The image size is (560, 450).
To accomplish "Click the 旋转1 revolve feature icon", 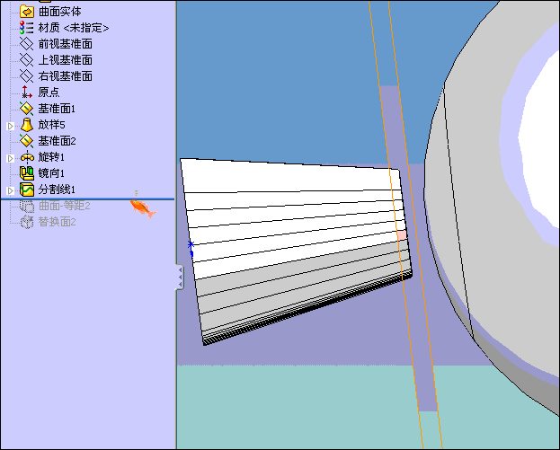I will point(27,157).
